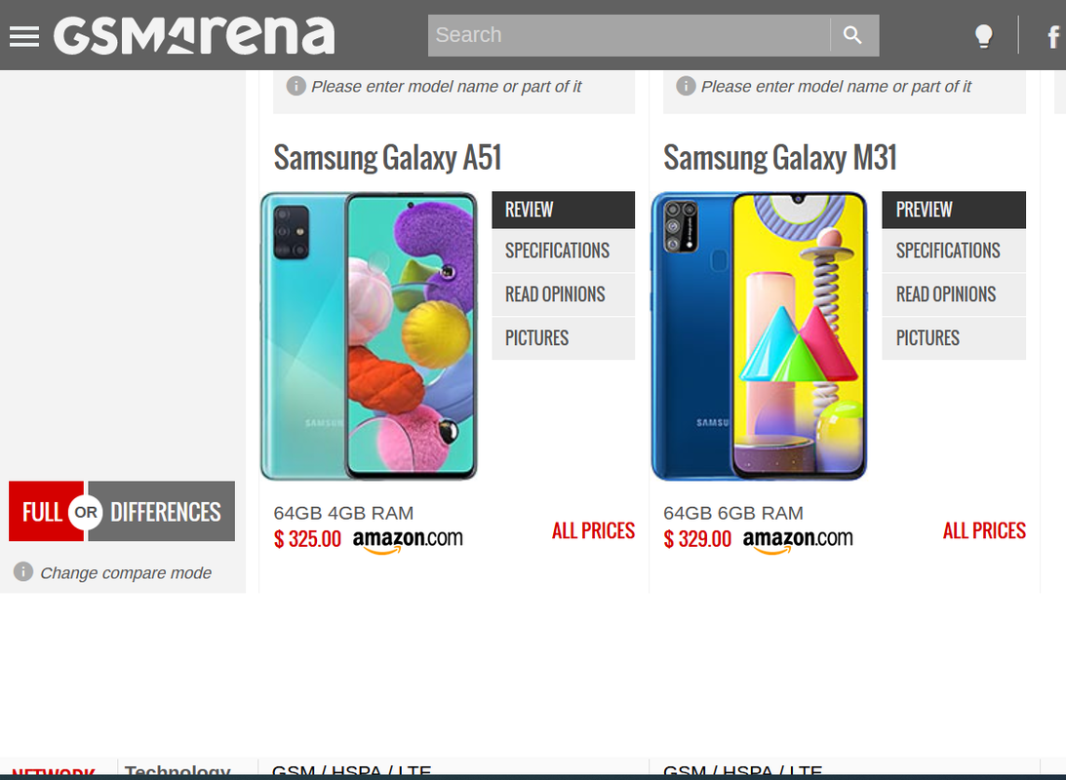
Task: Open the hamburger menu icon
Action: pos(23,36)
